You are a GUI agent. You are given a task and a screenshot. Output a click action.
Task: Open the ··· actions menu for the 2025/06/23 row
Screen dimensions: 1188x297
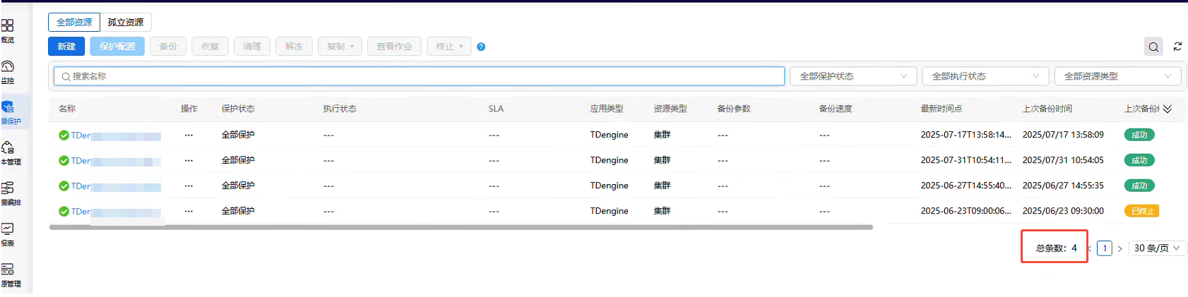(x=189, y=211)
